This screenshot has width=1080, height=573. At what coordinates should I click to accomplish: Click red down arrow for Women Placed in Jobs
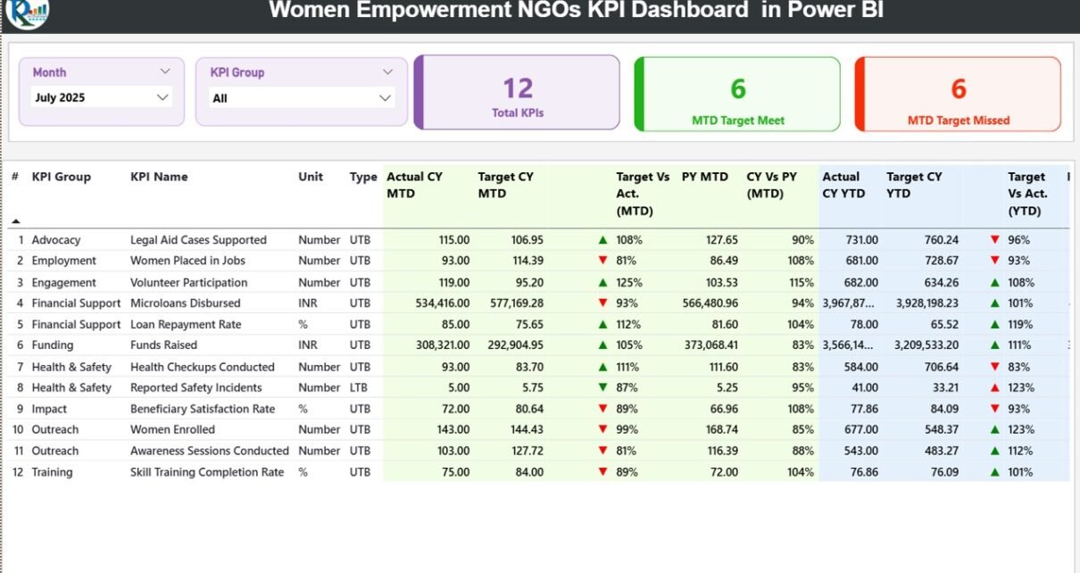point(603,261)
